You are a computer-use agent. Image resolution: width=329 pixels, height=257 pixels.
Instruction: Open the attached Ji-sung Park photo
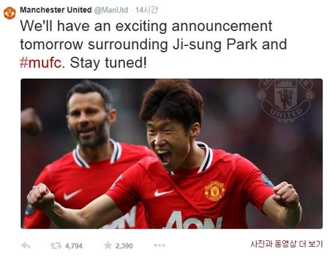point(172,154)
